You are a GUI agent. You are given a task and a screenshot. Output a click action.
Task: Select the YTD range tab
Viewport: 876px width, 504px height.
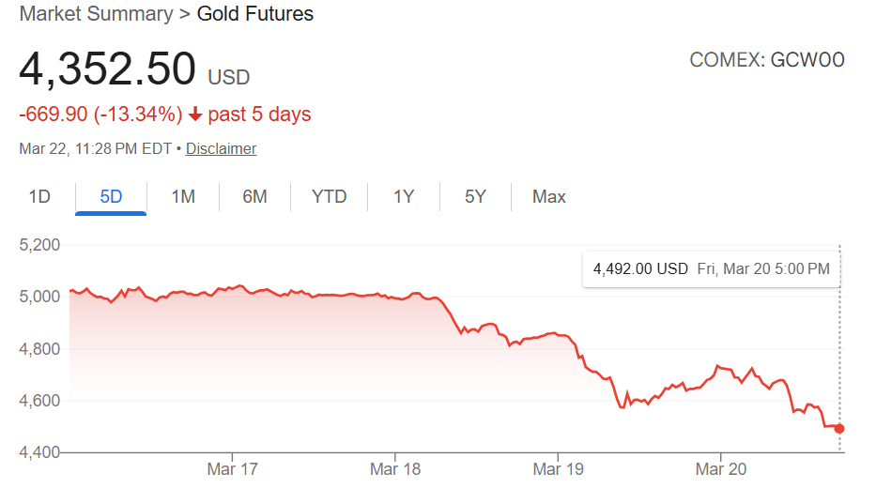329,196
